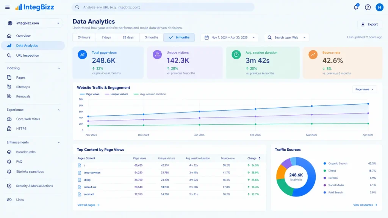Select the 28 days tab
The height and width of the screenshot is (218, 388).
[x=128, y=37]
